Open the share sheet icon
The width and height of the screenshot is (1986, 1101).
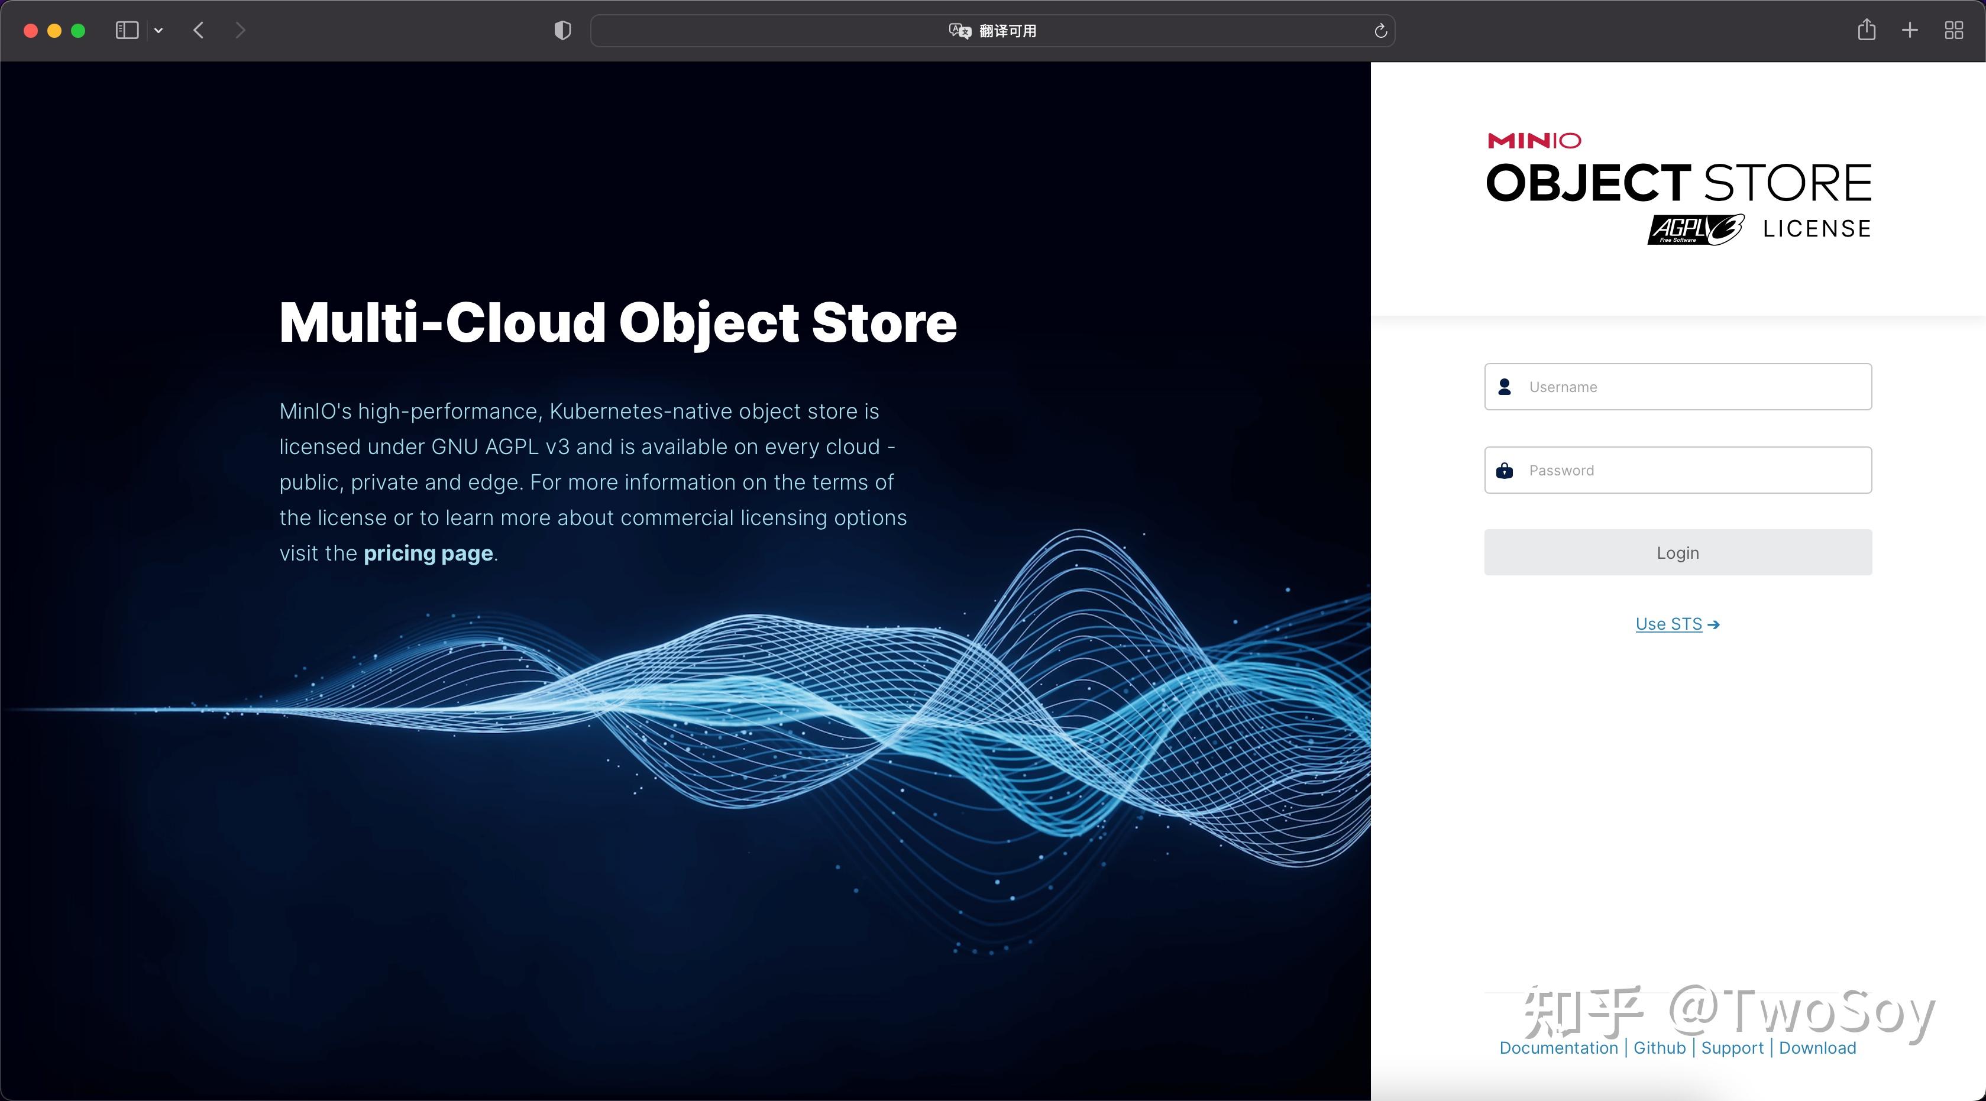coord(1866,31)
